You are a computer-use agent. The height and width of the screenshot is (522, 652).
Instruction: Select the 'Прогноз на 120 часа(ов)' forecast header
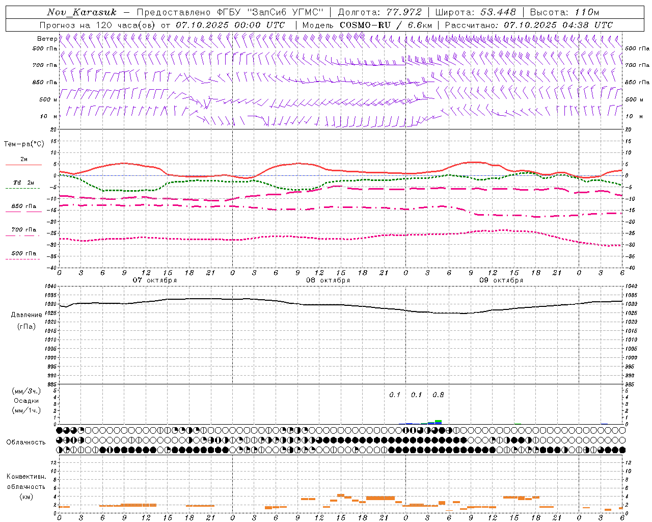pos(98,25)
